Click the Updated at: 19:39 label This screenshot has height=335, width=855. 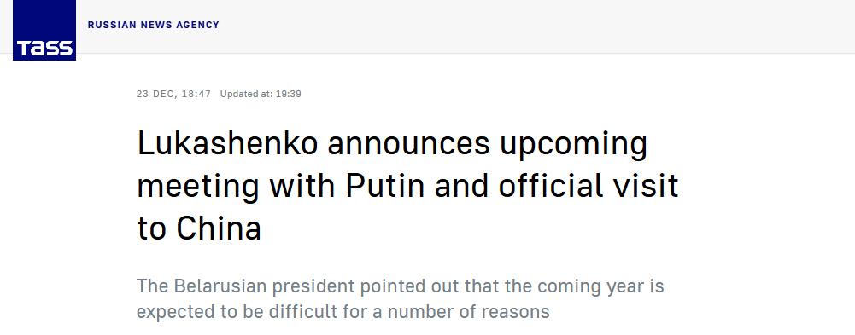(x=261, y=94)
